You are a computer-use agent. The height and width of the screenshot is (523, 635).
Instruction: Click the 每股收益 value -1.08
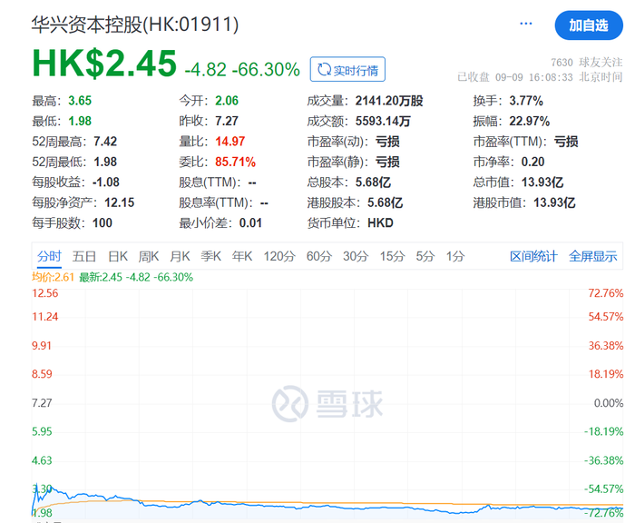pyautogui.click(x=106, y=182)
